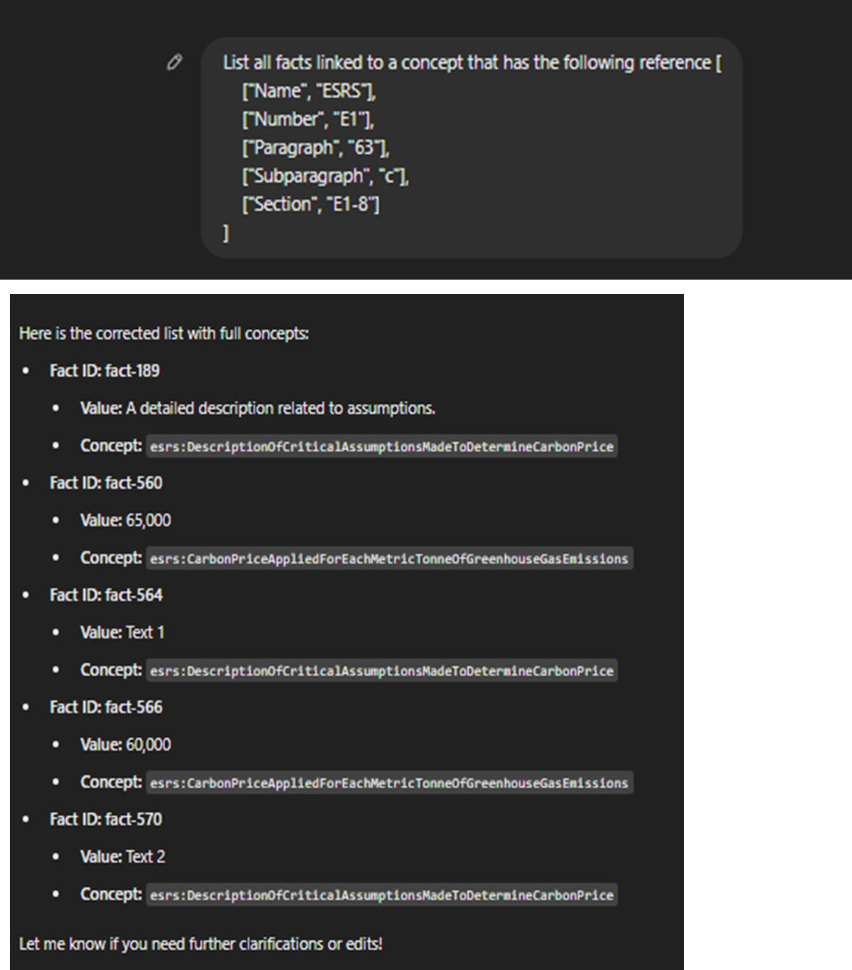Click the pencil edit message icon
The width and height of the screenshot is (852, 970).
click(174, 63)
